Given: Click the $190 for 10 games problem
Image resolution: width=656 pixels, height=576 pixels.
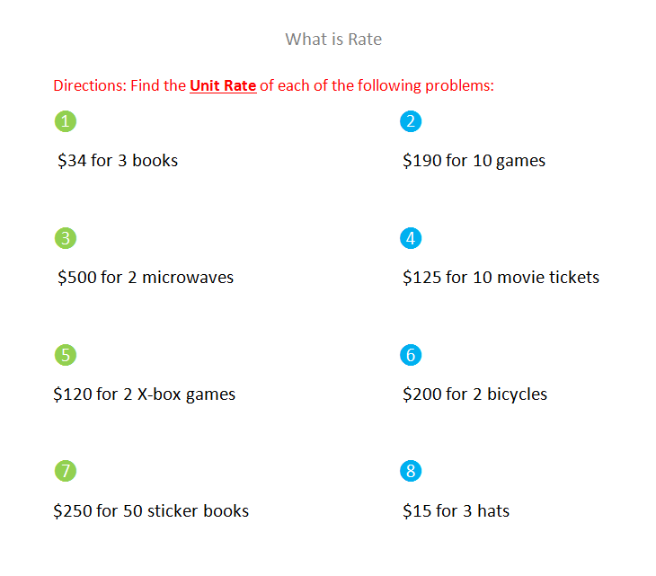Looking at the screenshot, I should [x=474, y=161].
